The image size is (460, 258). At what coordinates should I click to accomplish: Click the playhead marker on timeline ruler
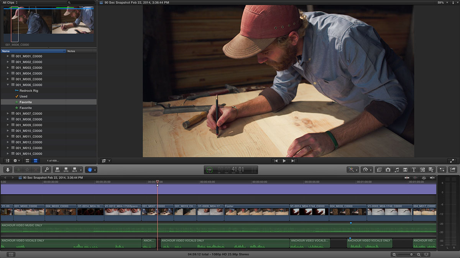[x=157, y=182]
